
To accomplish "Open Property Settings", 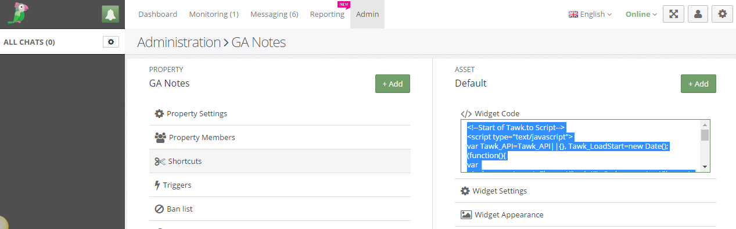I will [279, 113].
